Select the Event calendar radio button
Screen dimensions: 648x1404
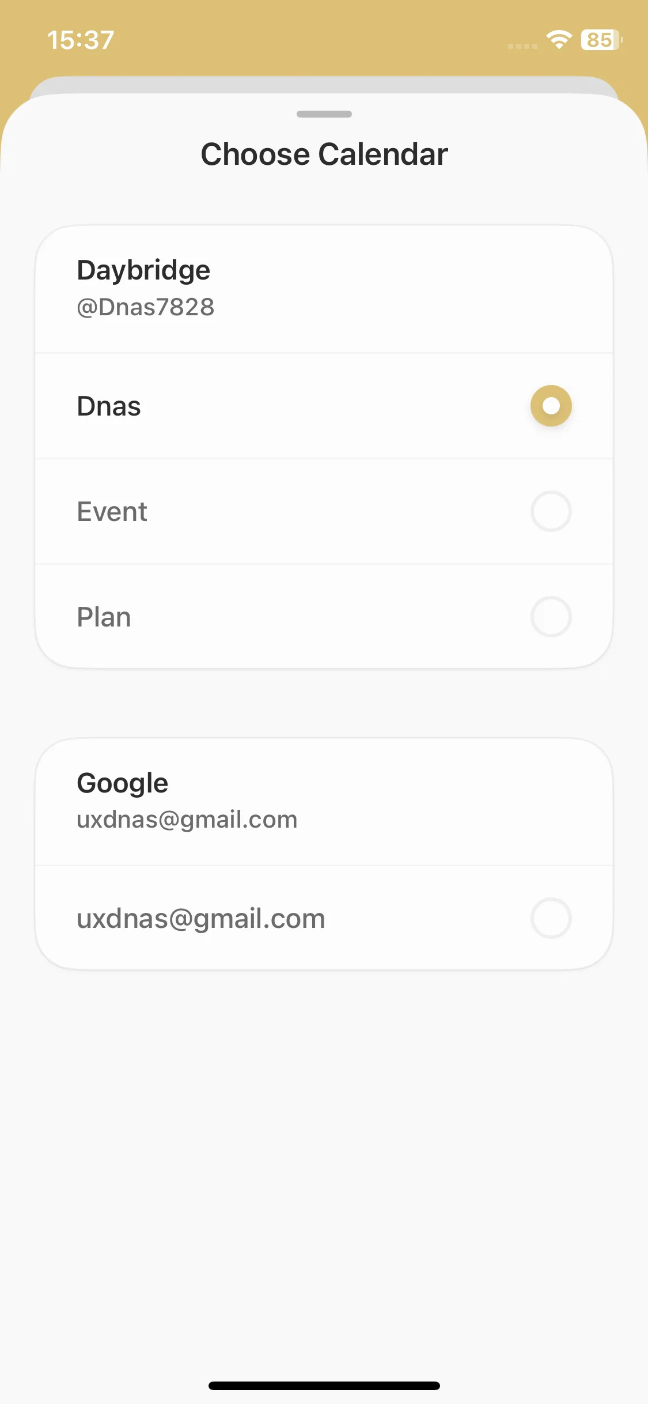(x=551, y=511)
